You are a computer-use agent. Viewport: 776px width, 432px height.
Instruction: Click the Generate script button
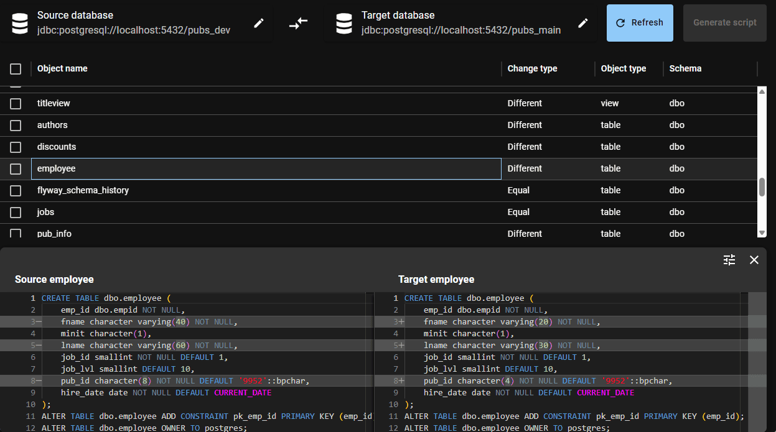pyautogui.click(x=724, y=22)
